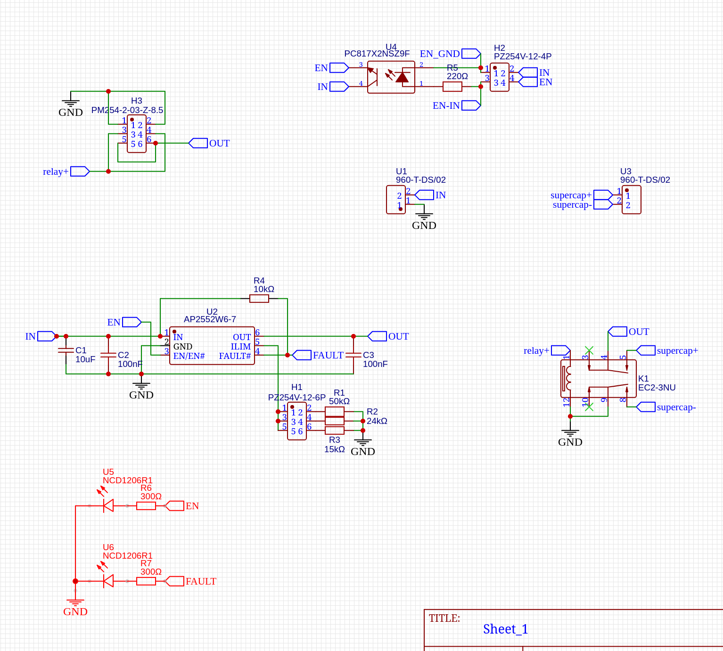Image resolution: width=723 pixels, height=651 pixels.
Task: Click the PC817X2NSZ9F optocoupler symbol
Action: (x=391, y=77)
